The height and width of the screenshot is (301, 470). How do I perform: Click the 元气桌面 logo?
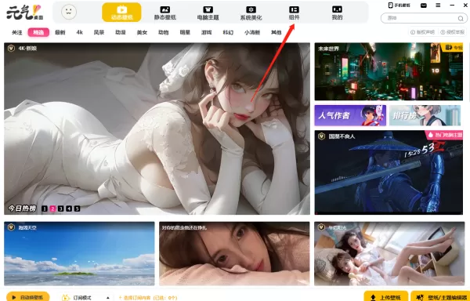[x=25, y=13]
